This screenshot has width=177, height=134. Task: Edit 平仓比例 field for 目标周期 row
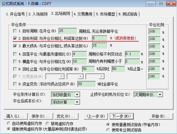[154, 32]
